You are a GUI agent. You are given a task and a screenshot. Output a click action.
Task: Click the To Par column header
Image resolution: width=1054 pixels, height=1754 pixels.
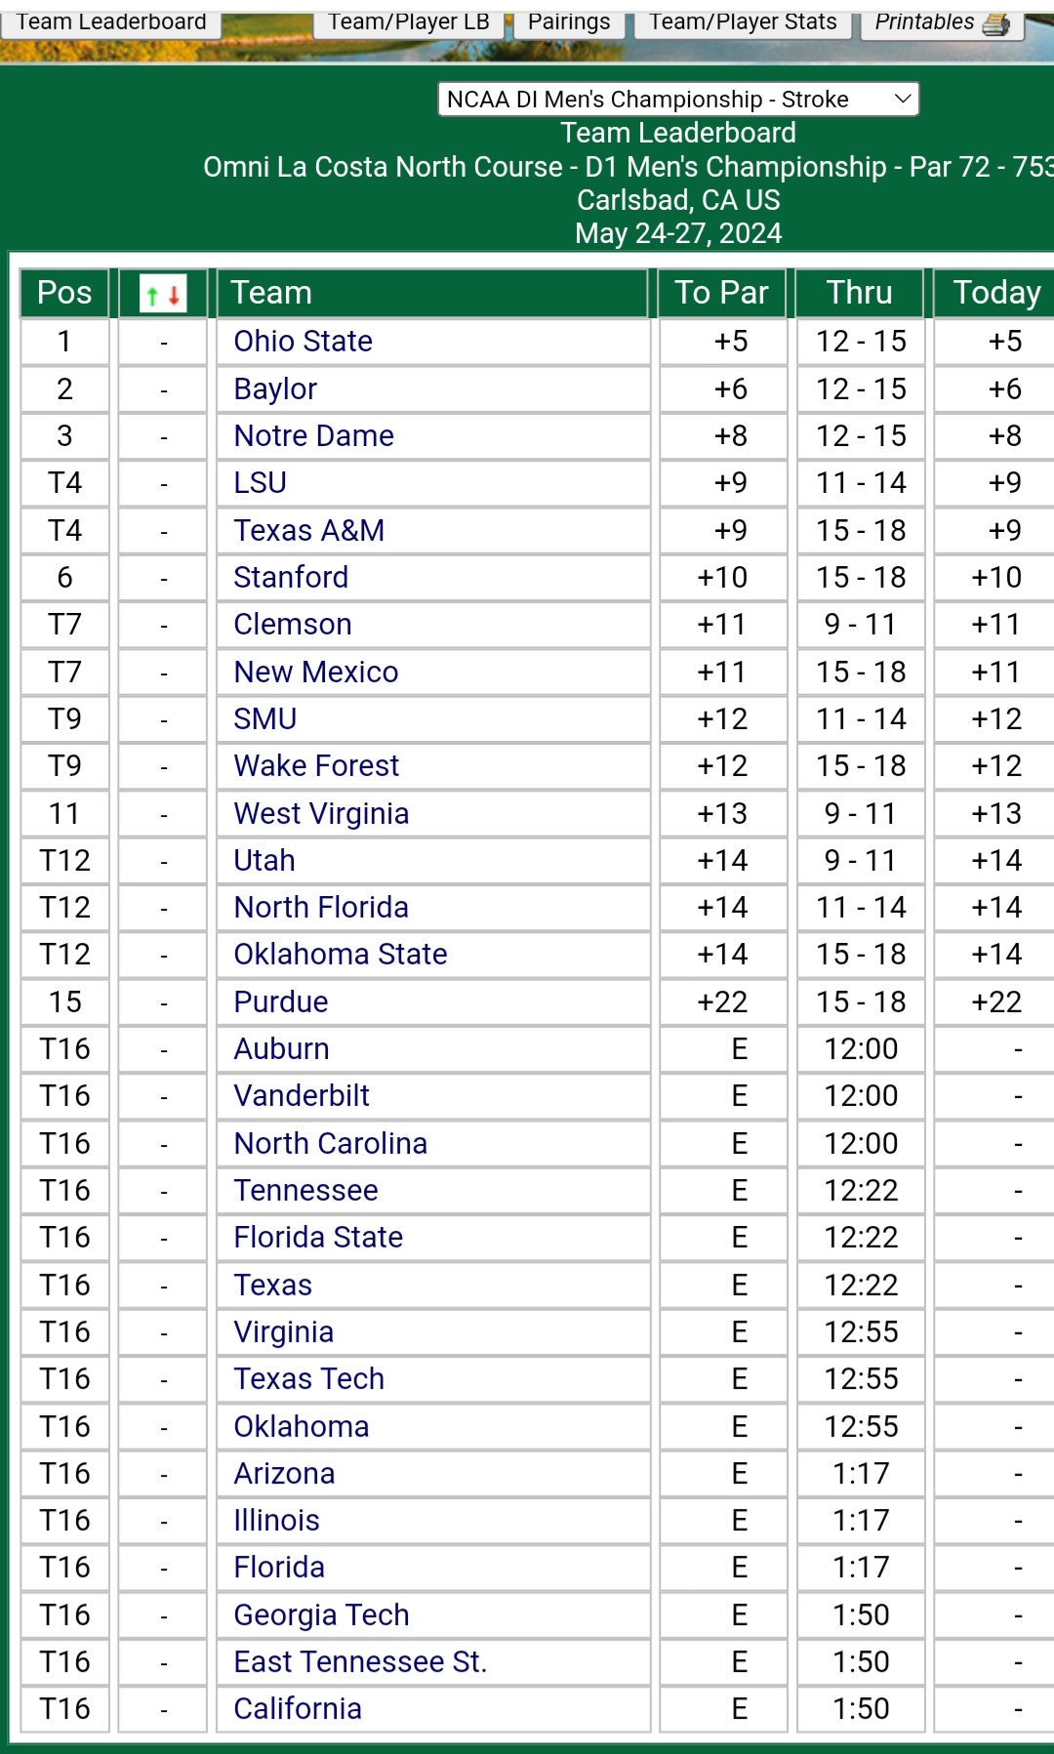[x=722, y=293]
